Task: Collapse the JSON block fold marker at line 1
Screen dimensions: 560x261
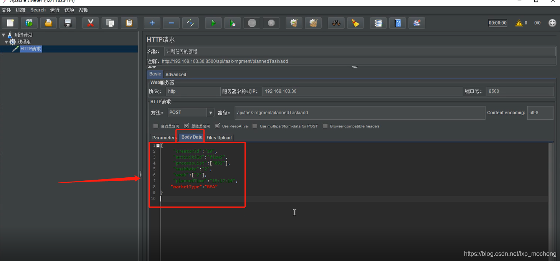Action: point(158,145)
